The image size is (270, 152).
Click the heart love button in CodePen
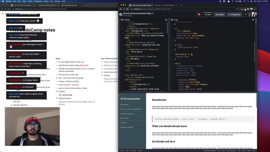199,15
